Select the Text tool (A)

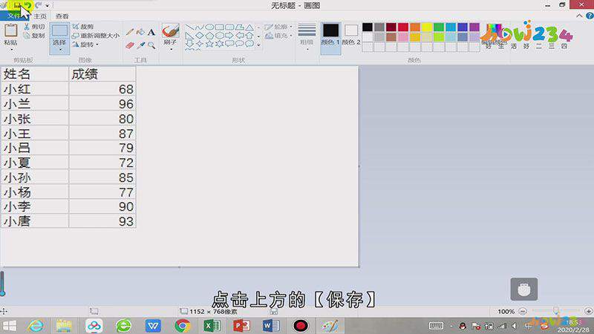(x=151, y=32)
